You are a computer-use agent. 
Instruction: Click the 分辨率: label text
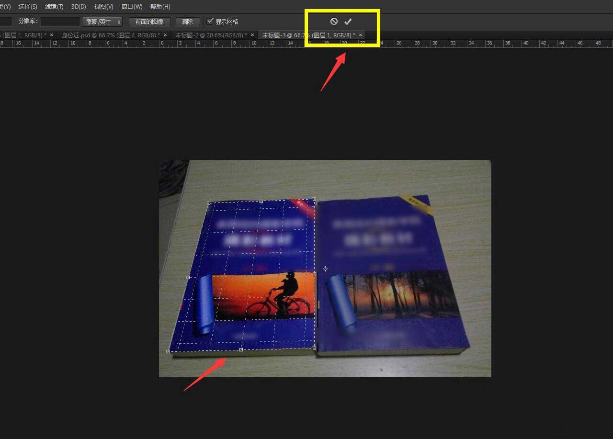[x=28, y=22]
